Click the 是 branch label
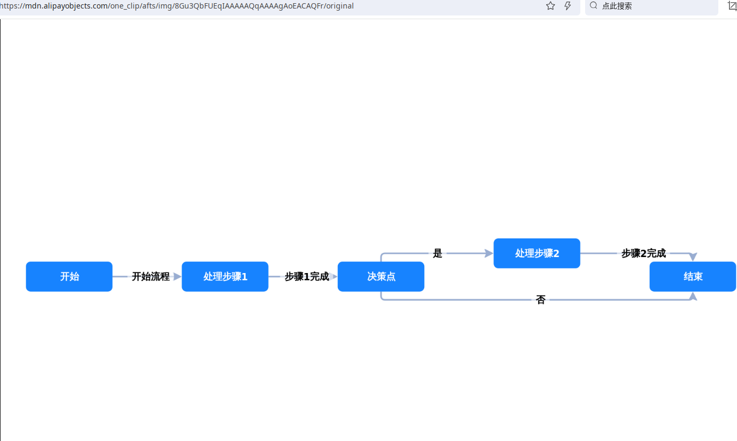The height and width of the screenshot is (441, 737). pos(438,254)
